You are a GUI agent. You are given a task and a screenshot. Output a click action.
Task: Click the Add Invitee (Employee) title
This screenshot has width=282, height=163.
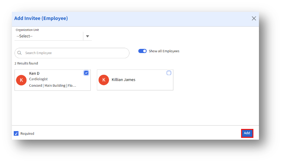[41, 18]
